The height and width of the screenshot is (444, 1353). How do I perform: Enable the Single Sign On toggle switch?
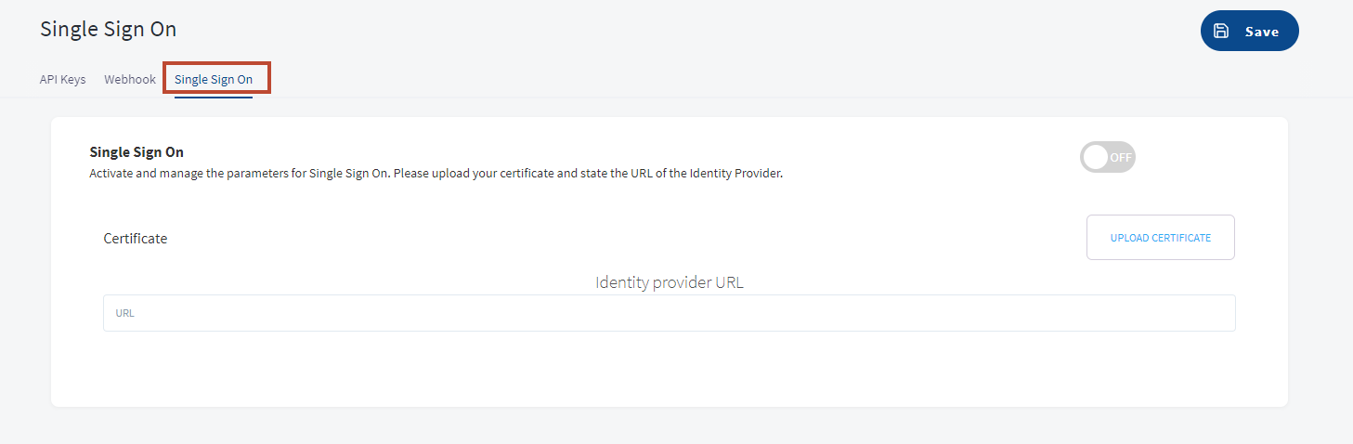tap(1108, 157)
